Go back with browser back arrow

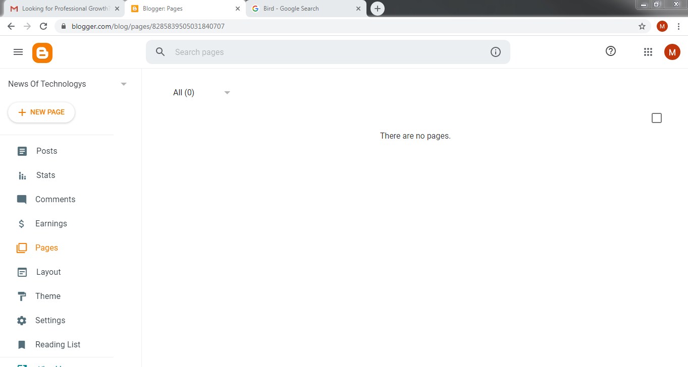pyautogui.click(x=11, y=26)
